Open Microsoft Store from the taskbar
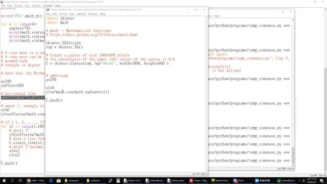 pos(59,180)
